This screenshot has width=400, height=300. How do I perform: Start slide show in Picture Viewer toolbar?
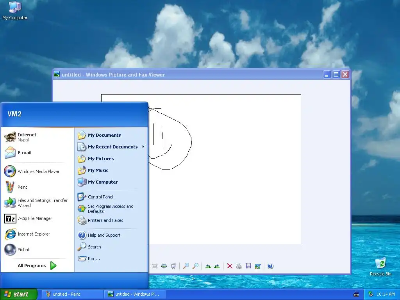pos(173,266)
